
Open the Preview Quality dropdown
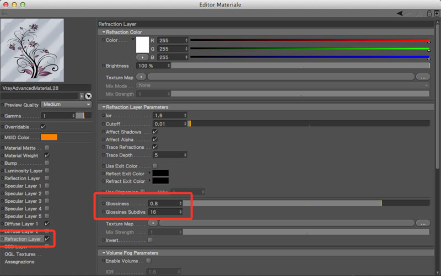point(66,105)
